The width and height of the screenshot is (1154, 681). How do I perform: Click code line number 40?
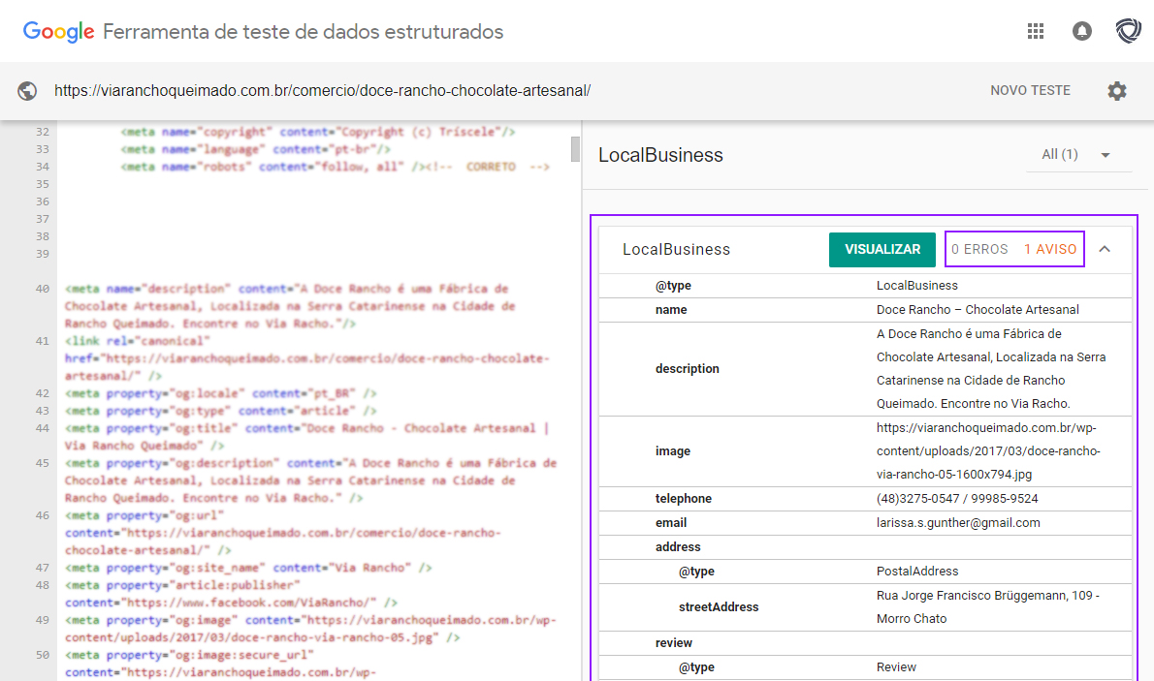[42, 289]
